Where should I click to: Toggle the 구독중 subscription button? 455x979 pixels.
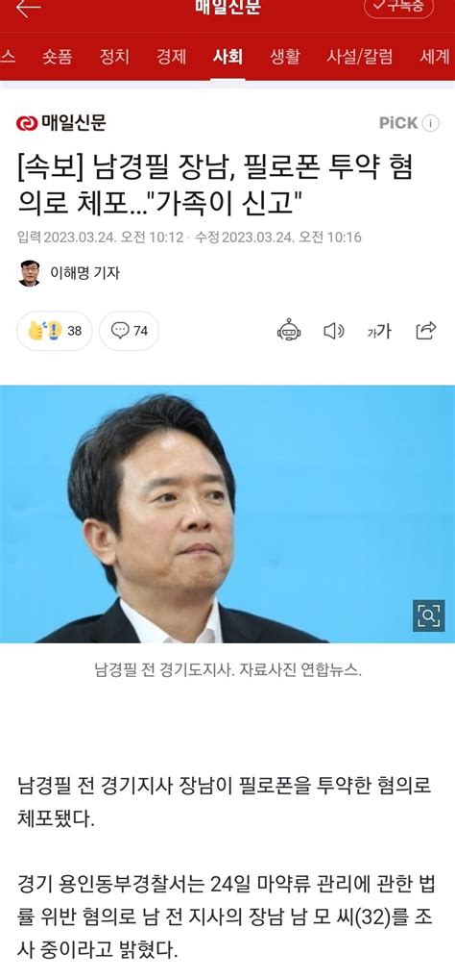pos(399,8)
